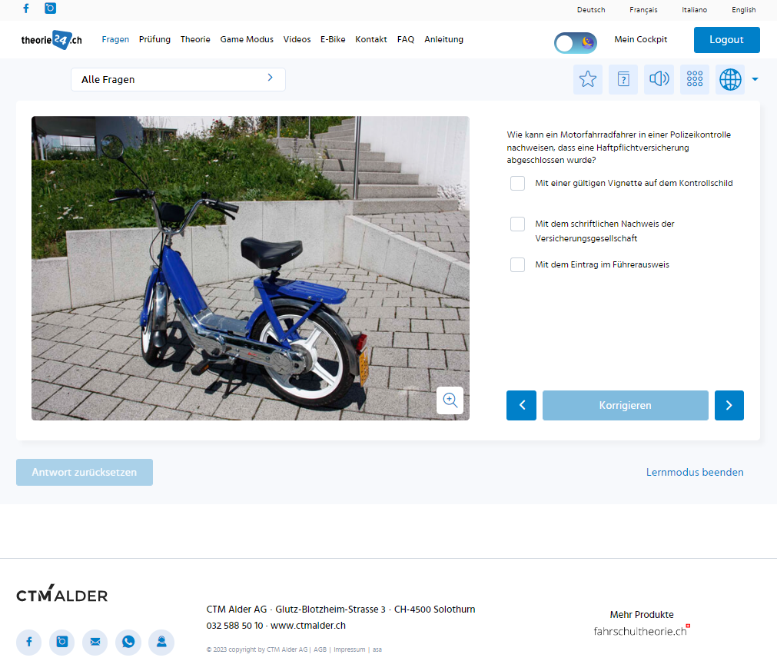The height and width of the screenshot is (671, 777).
Task: Click 'Antwort zurücksetzen' button
Action: point(85,472)
